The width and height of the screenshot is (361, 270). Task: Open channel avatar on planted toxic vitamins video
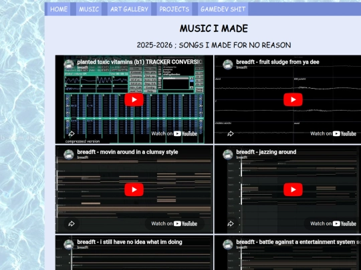(x=69, y=65)
